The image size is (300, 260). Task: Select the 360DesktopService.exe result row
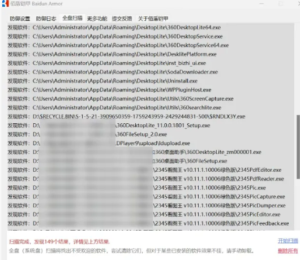(151, 36)
